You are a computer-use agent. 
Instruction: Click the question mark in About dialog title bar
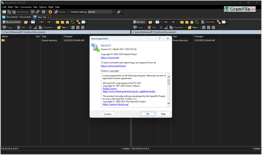(x=160, y=38)
